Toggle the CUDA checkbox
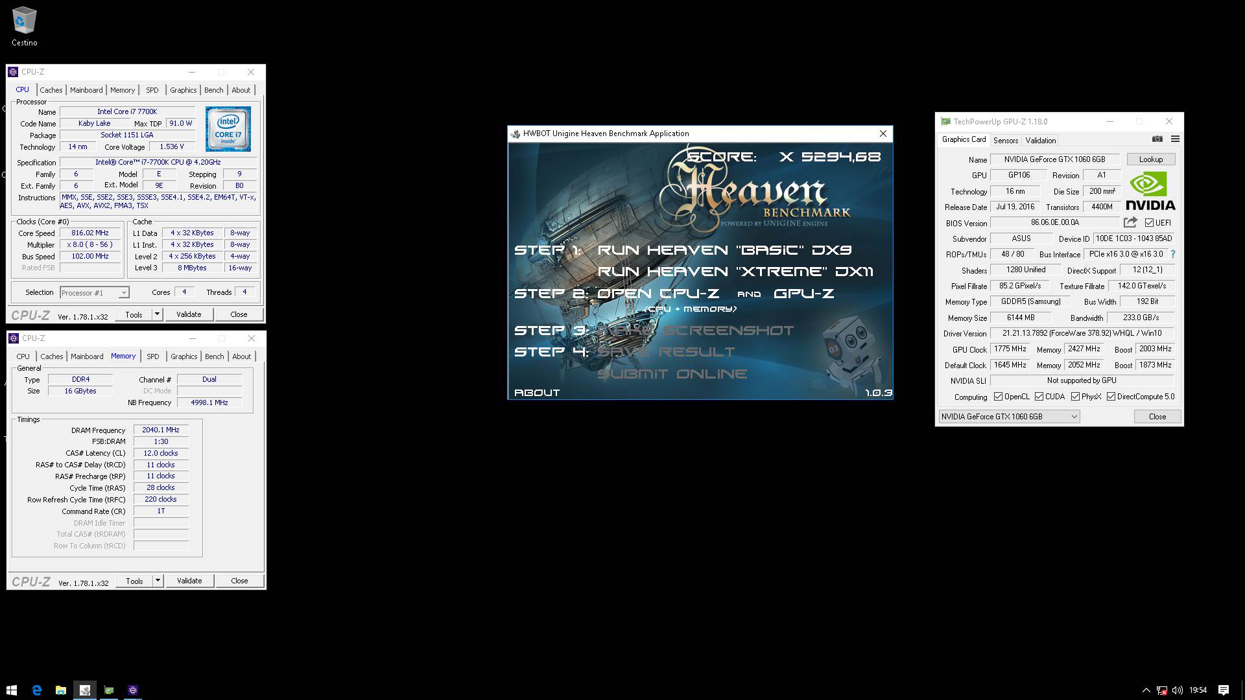1245x700 pixels. coord(1039,397)
